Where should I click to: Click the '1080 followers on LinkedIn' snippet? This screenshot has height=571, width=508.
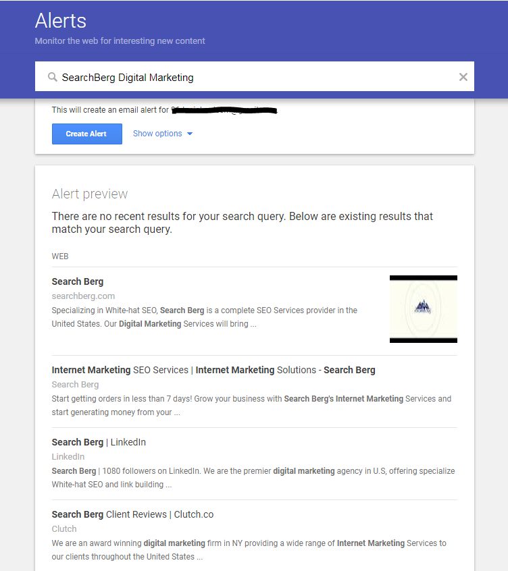[253, 478]
